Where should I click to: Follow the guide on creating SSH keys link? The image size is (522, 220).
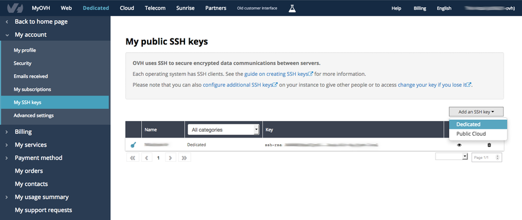click(276, 74)
